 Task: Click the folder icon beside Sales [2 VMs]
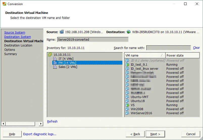pyautogui.click(x=55, y=67)
